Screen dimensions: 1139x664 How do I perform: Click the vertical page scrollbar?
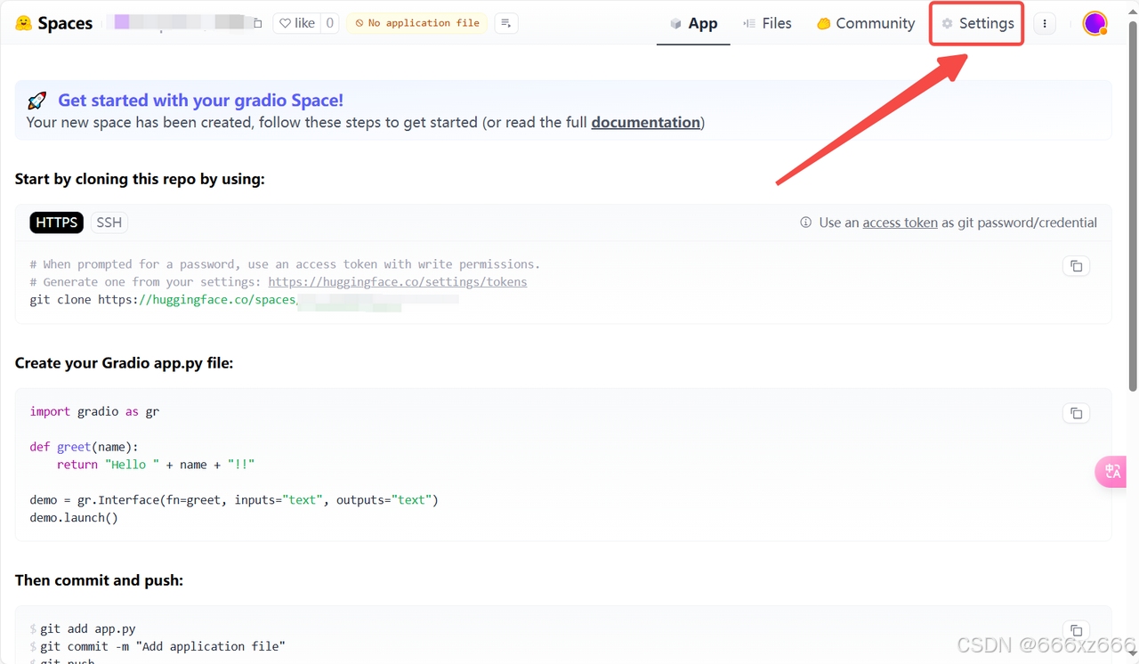pos(1133,205)
